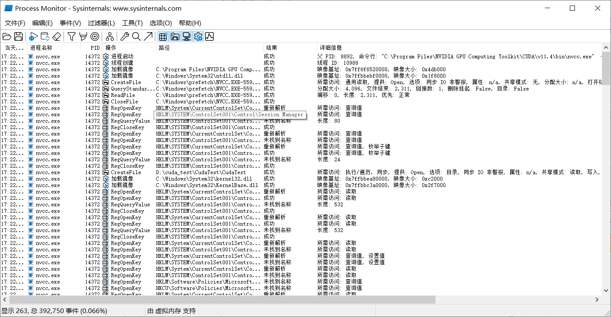This screenshot has width=611, height=317.
Task: Toggle process and thread activity display
Action: tap(198, 36)
